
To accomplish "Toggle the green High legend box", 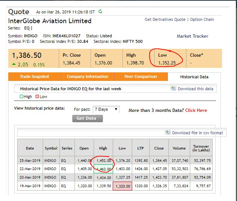I will (x=21, y=96).
